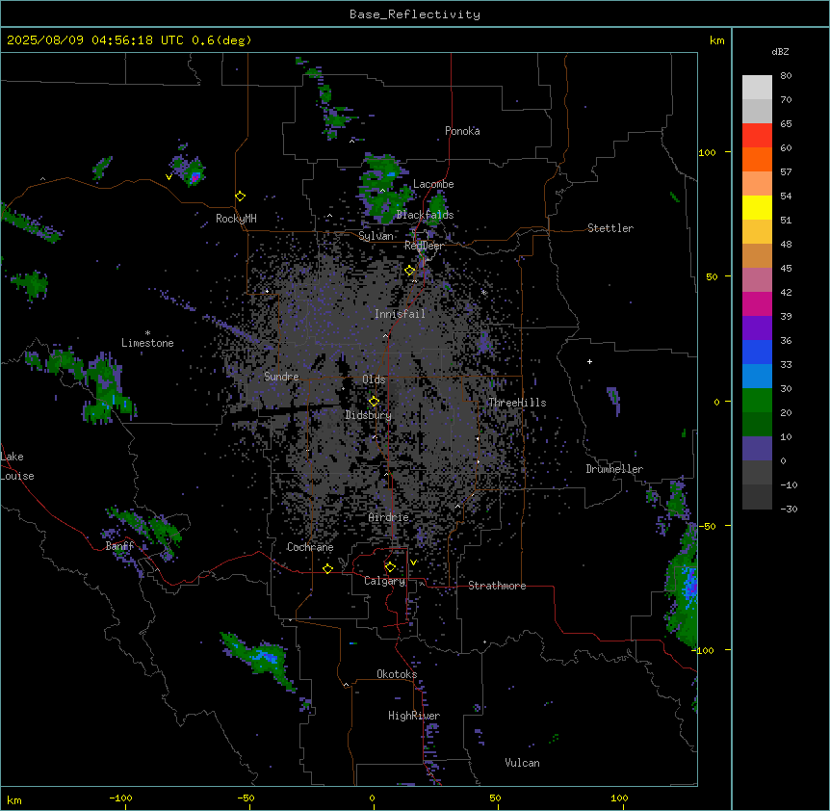Click the white asterisk above Limestone

147,332
